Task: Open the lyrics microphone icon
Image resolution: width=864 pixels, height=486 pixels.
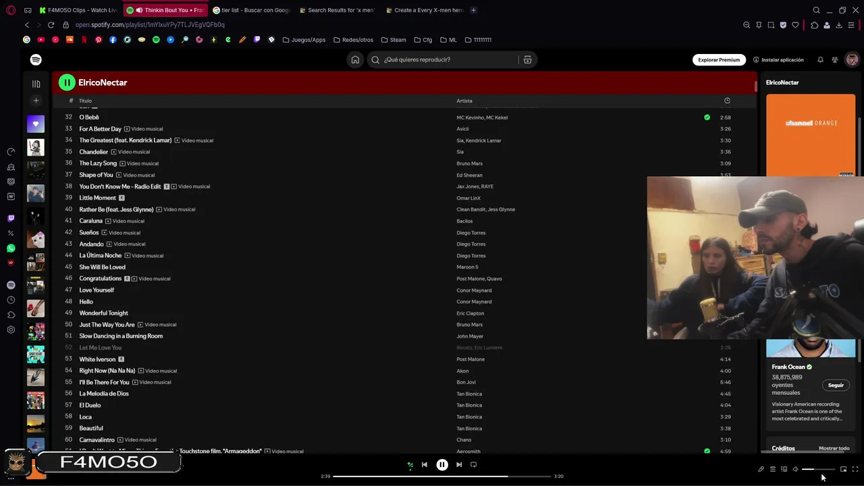Action: (761, 469)
